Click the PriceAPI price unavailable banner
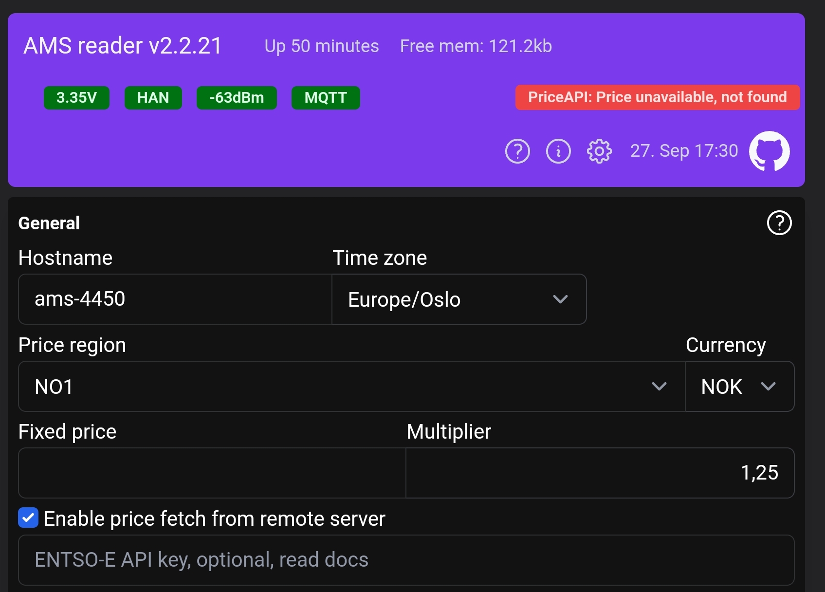825x592 pixels. pos(658,97)
